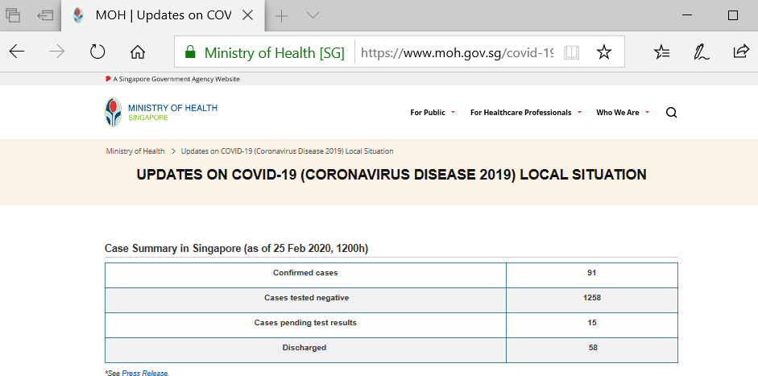
Task: Click the Add notes pen icon
Action: click(x=701, y=52)
